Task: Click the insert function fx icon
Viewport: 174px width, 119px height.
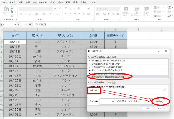Action: [x=30, y=25]
